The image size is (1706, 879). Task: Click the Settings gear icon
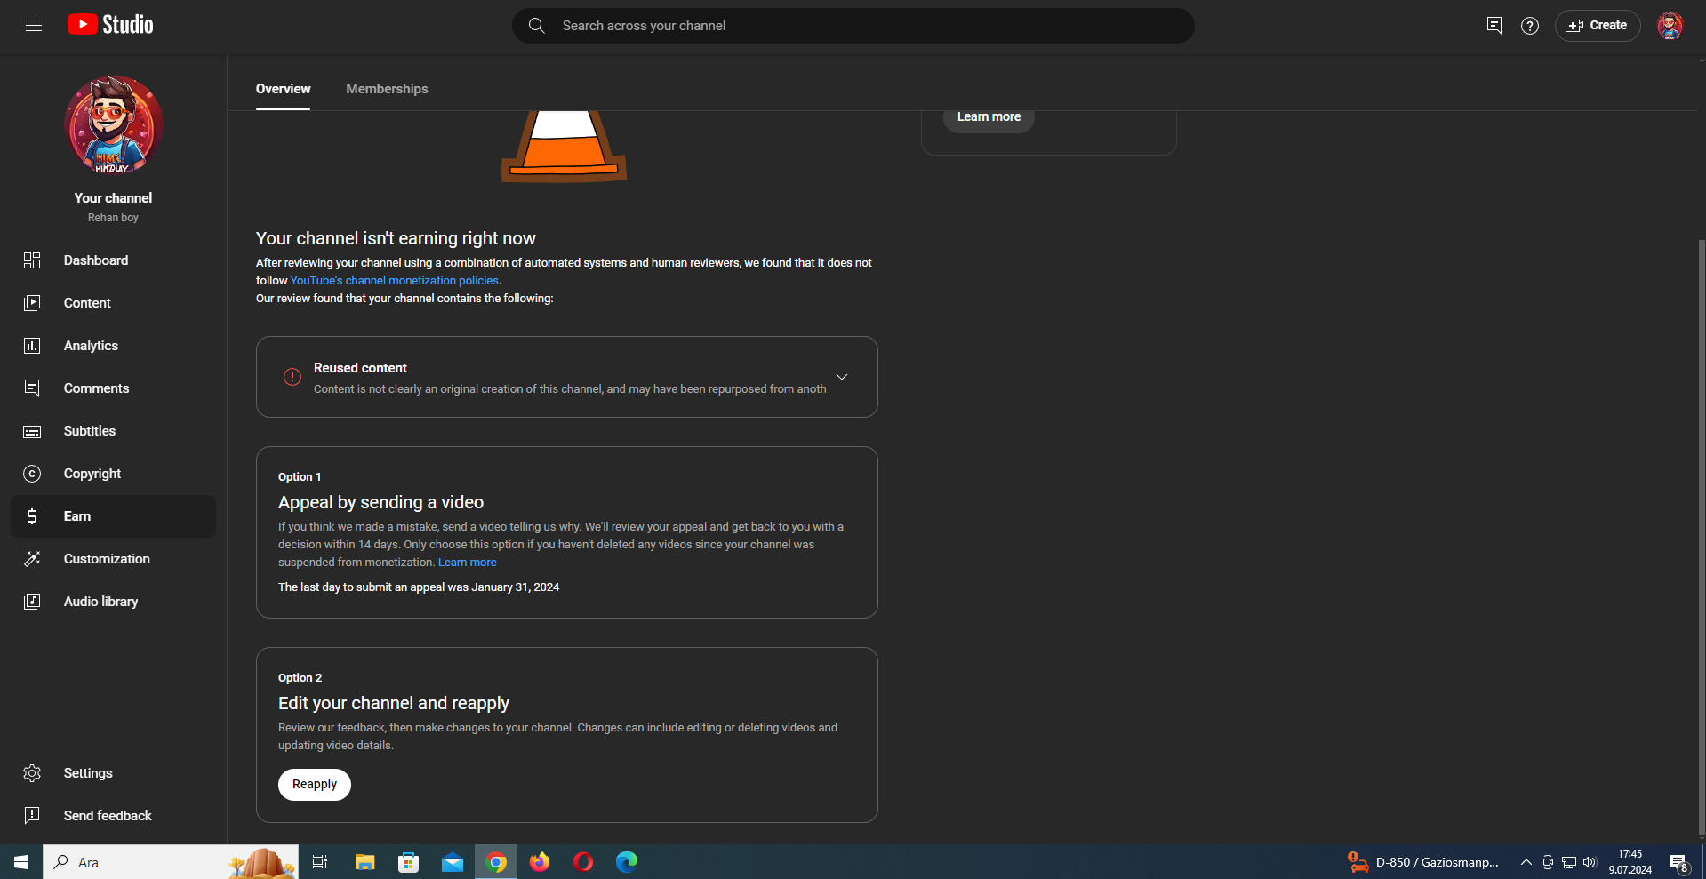click(32, 773)
